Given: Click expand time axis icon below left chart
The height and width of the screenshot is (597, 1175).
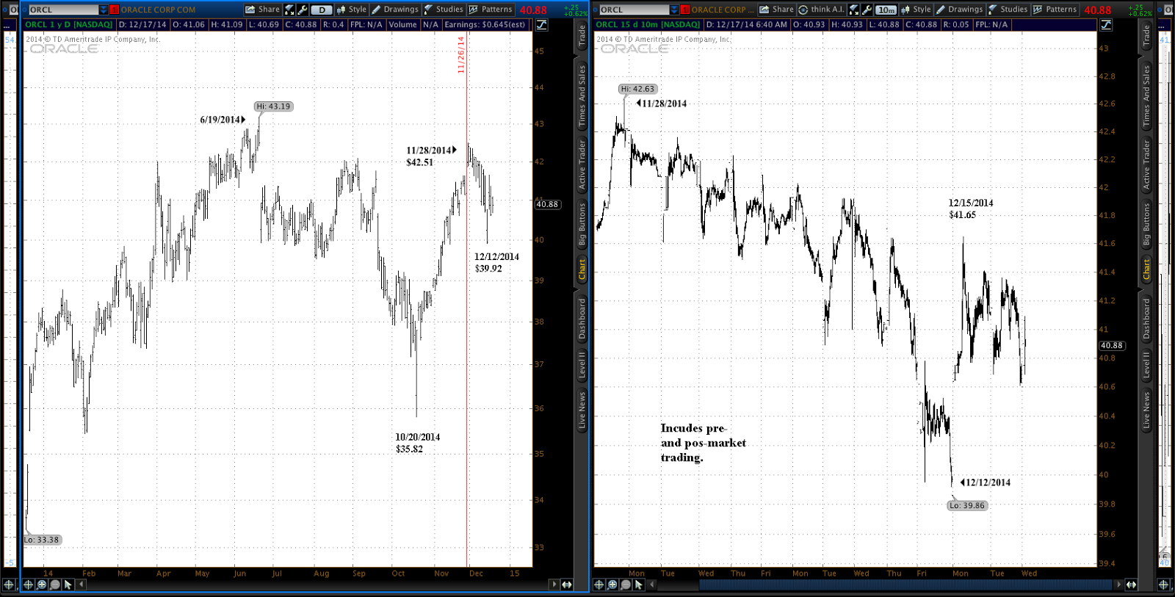Looking at the screenshot, I should [567, 585].
